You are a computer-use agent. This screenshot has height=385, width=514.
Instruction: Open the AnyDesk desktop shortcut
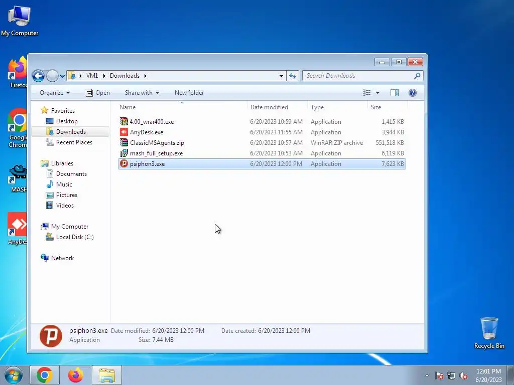[x=17, y=229]
